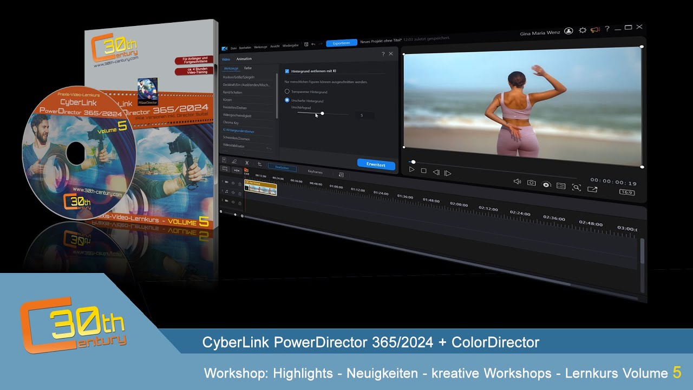Take a snapshot with the camera icon
The width and height of the screenshot is (693, 390).
(x=532, y=183)
